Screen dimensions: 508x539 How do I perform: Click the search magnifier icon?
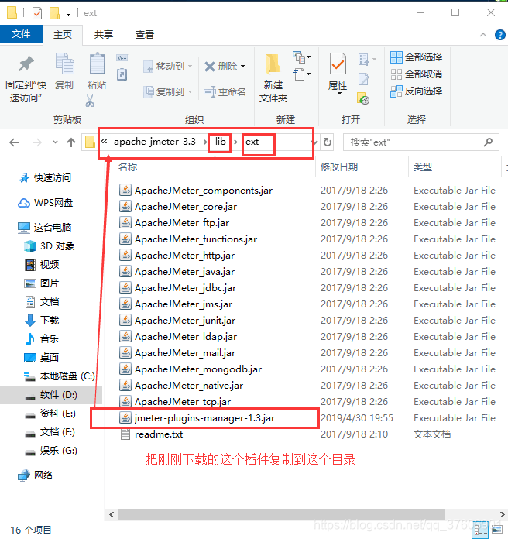488,142
